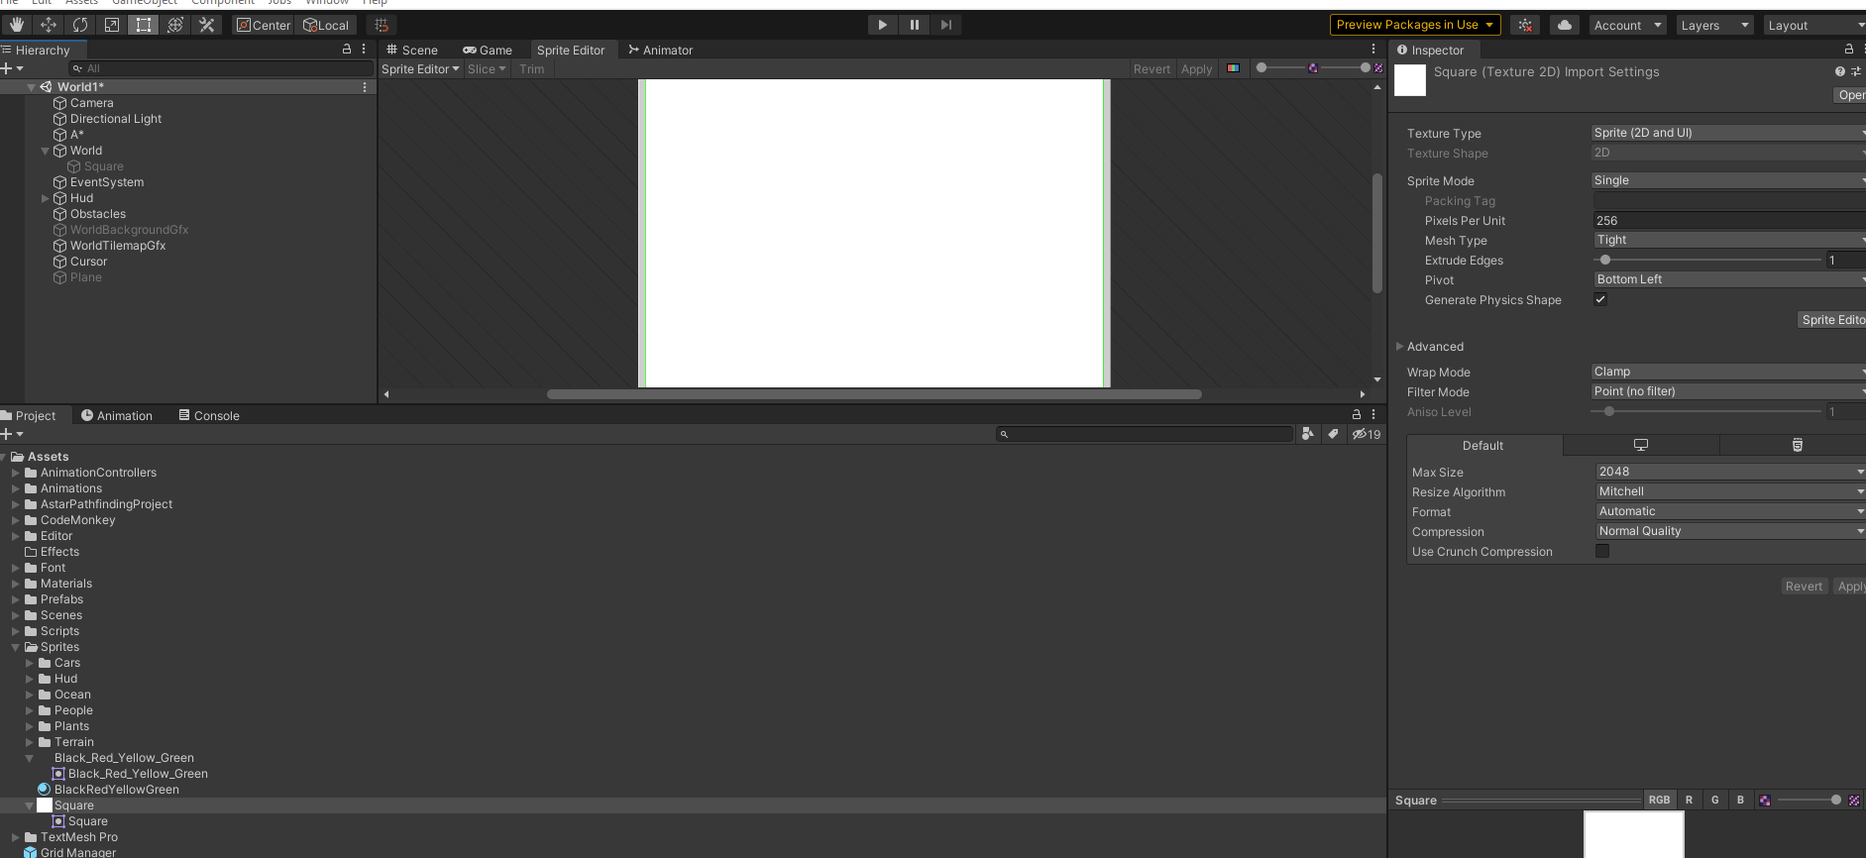The image size is (1866, 858).
Task: Toggle grid snapping icon in toolbar
Action: [382, 25]
